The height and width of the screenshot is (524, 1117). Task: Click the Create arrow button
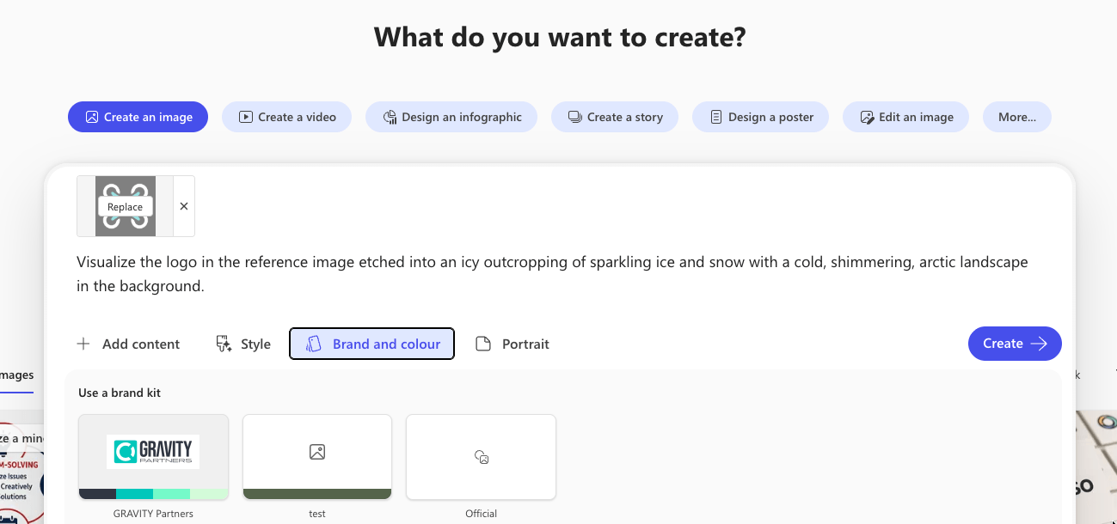click(x=1015, y=344)
